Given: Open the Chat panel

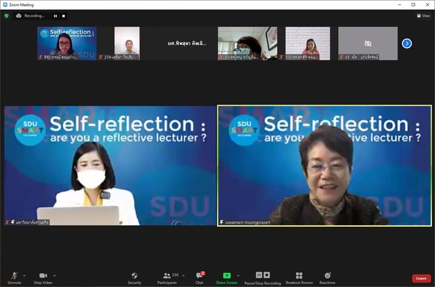Looking at the screenshot, I should (199, 278).
